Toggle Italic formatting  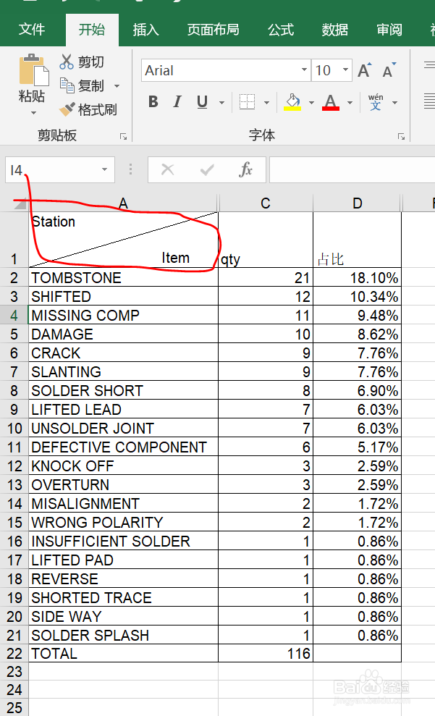click(177, 102)
